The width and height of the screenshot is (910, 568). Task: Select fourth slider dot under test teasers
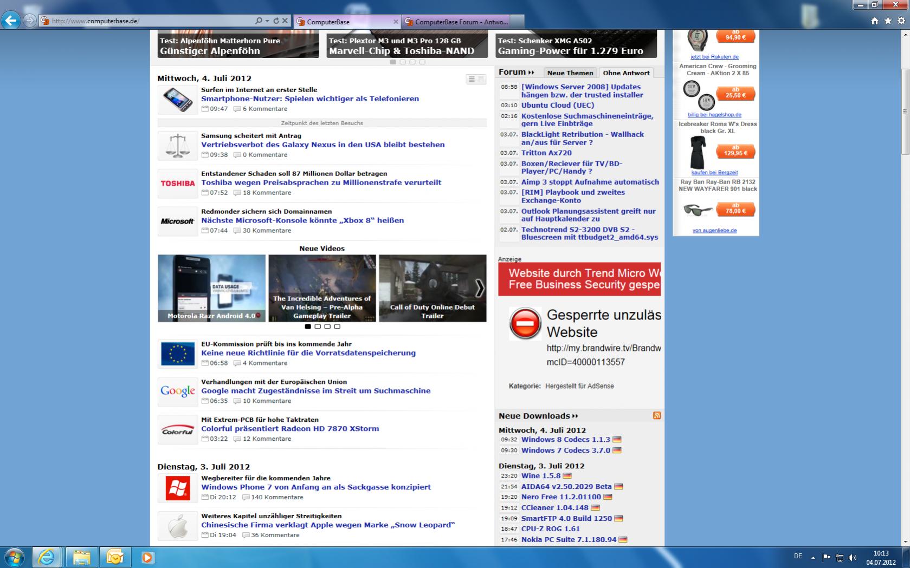(422, 62)
